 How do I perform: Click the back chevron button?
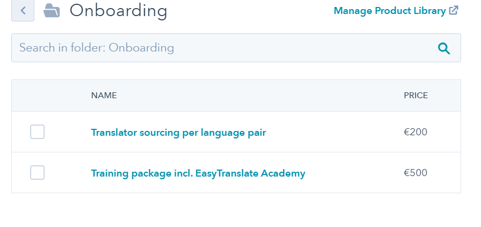(x=23, y=11)
